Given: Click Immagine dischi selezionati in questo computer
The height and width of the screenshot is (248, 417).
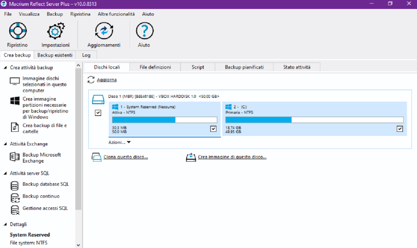Looking at the screenshot, I should point(45,85).
